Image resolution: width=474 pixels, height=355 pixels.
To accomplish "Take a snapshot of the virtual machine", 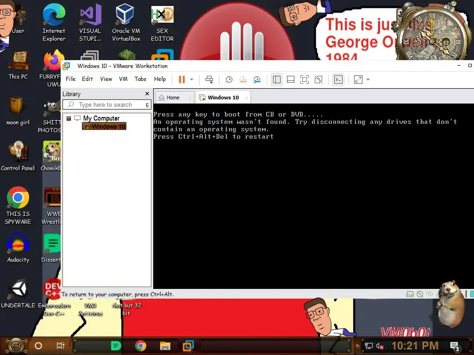I will coord(229,80).
